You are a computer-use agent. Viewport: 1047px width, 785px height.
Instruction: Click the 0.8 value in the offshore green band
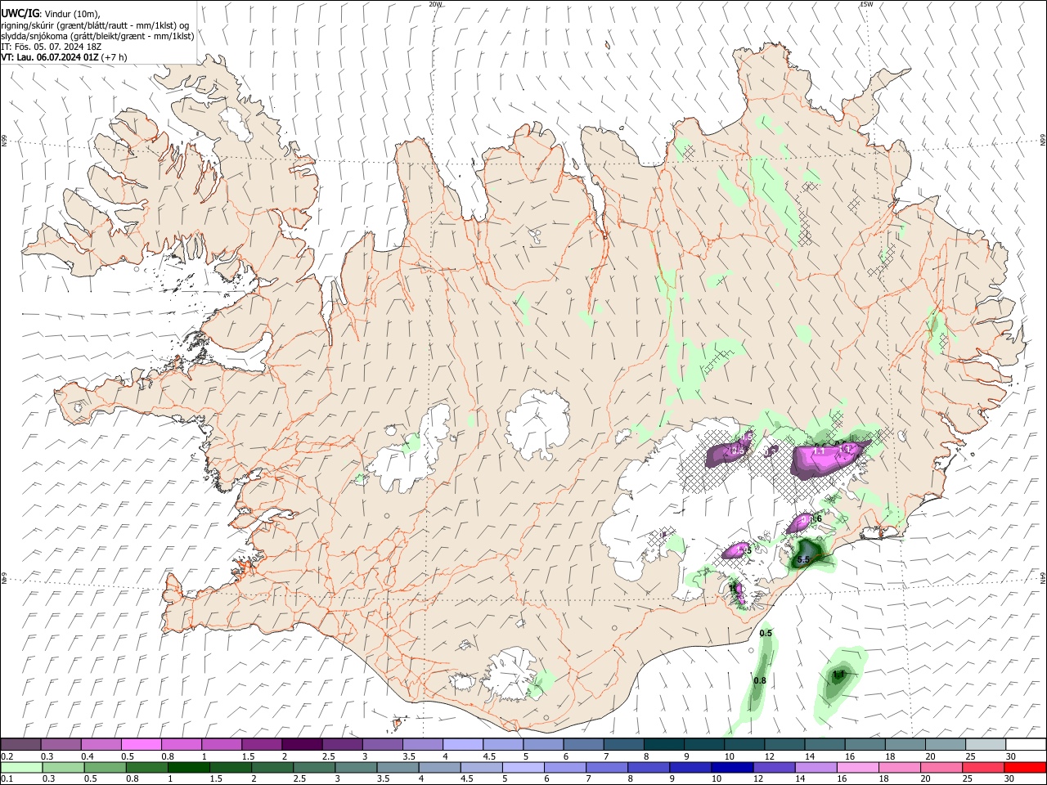pos(760,681)
